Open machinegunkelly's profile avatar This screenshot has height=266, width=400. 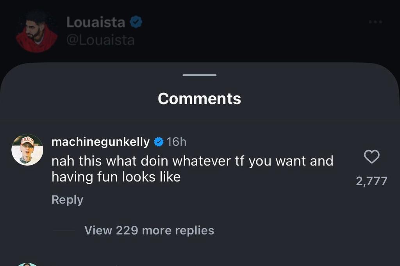tap(27, 150)
